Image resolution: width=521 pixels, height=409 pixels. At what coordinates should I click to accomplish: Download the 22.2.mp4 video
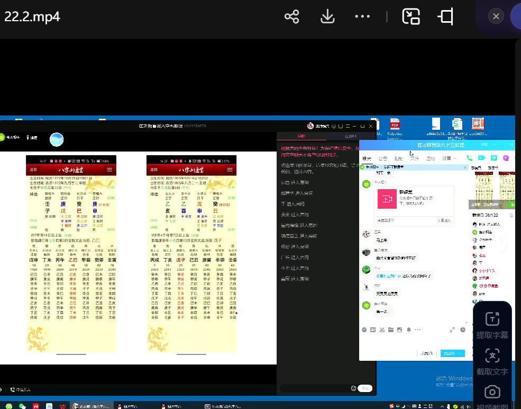[x=327, y=16]
